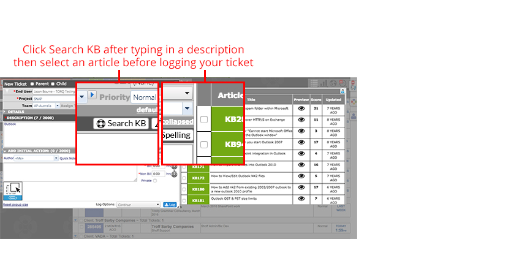This screenshot has height=277, width=522.
Task: Click the Reset popup size link
Action: pos(15,205)
